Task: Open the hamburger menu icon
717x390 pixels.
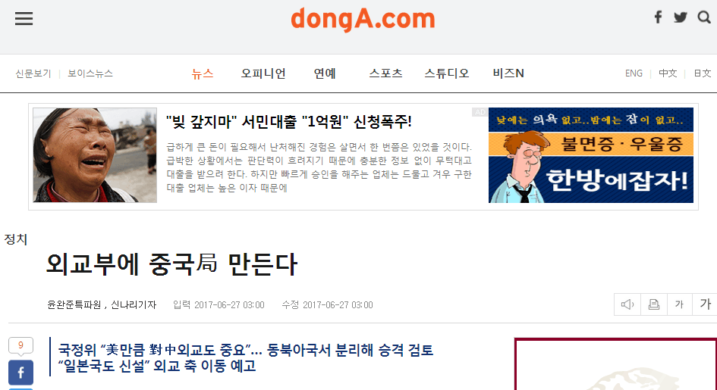Action: point(24,19)
